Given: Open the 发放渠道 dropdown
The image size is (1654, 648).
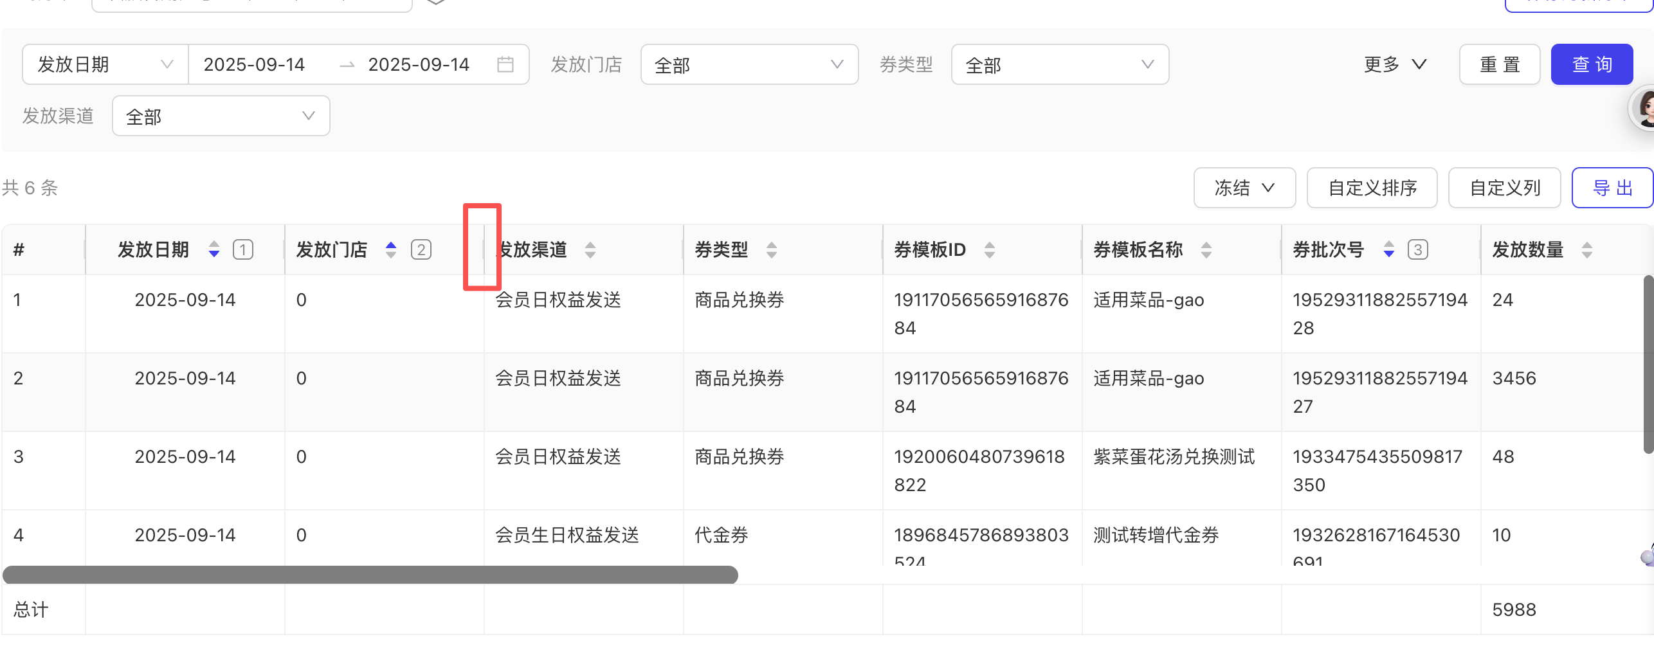Looking at the screenshot, I should pos(221,116).
